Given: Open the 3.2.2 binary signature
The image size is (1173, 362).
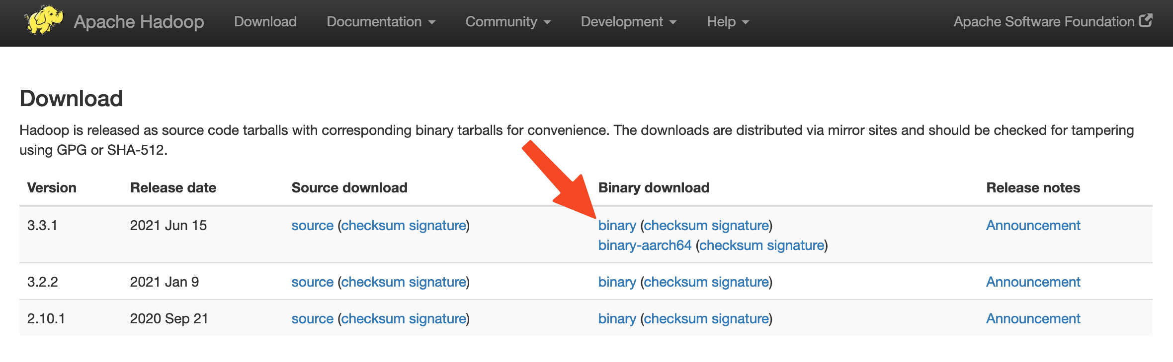Looking at the screenshot, I should tap(741, 282).
